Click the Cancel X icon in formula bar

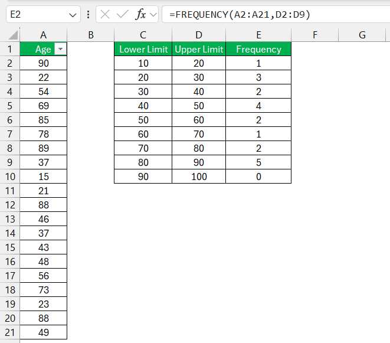pos(105,14)
